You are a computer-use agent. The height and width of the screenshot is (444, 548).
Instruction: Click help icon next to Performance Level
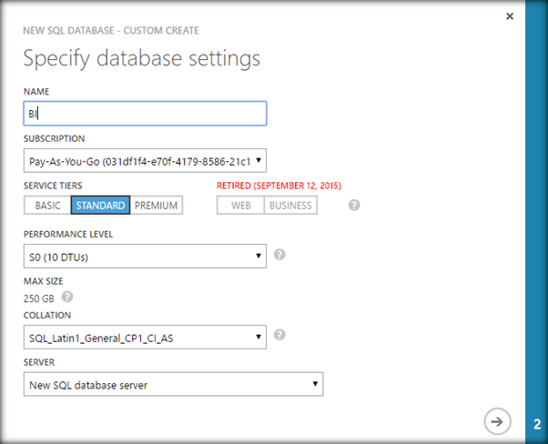coord(279,255)
